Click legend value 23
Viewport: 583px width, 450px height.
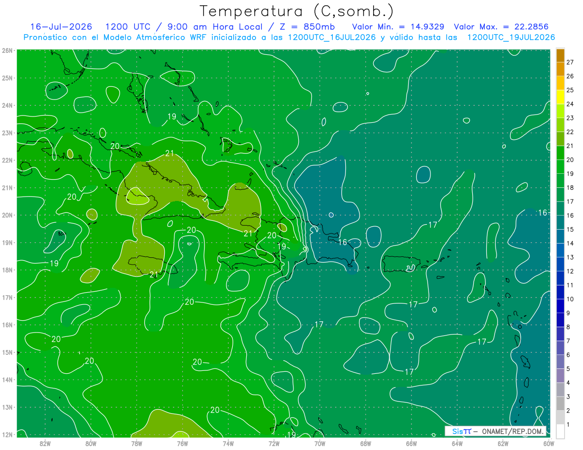pos(570,118)
